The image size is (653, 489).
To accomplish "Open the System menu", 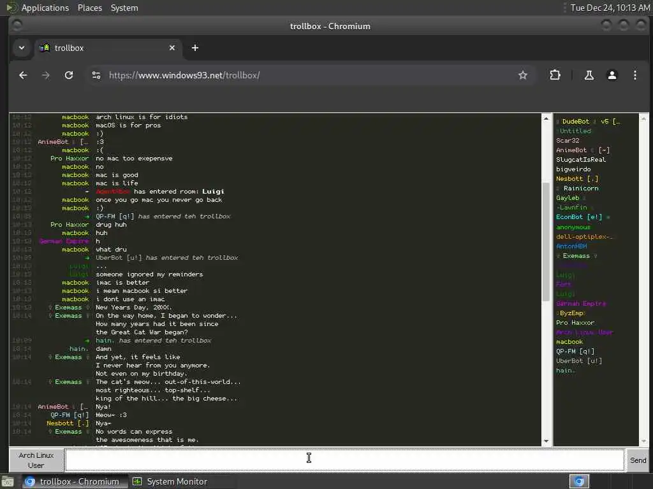I will tap(124, 8).
